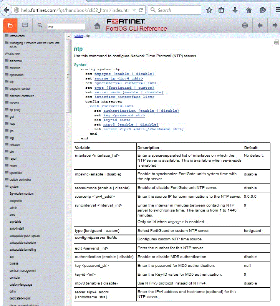Click the address bar URL

click(75, 10)
